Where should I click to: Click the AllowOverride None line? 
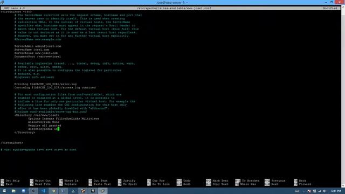tap(44, 122)
